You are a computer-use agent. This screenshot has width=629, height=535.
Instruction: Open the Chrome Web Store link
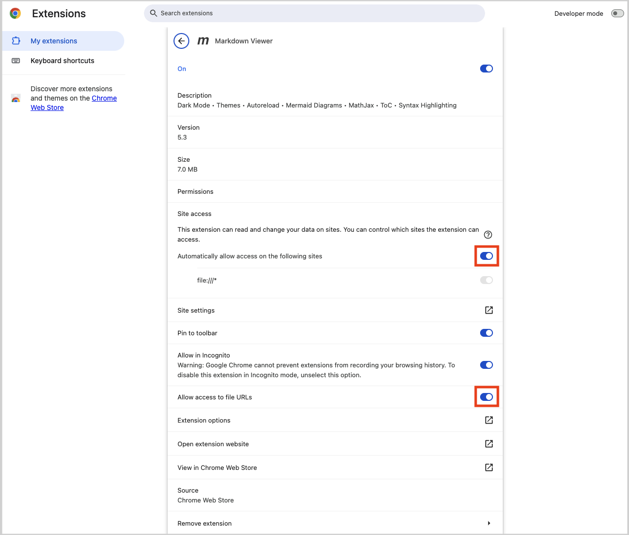click(x=74, y=103)
